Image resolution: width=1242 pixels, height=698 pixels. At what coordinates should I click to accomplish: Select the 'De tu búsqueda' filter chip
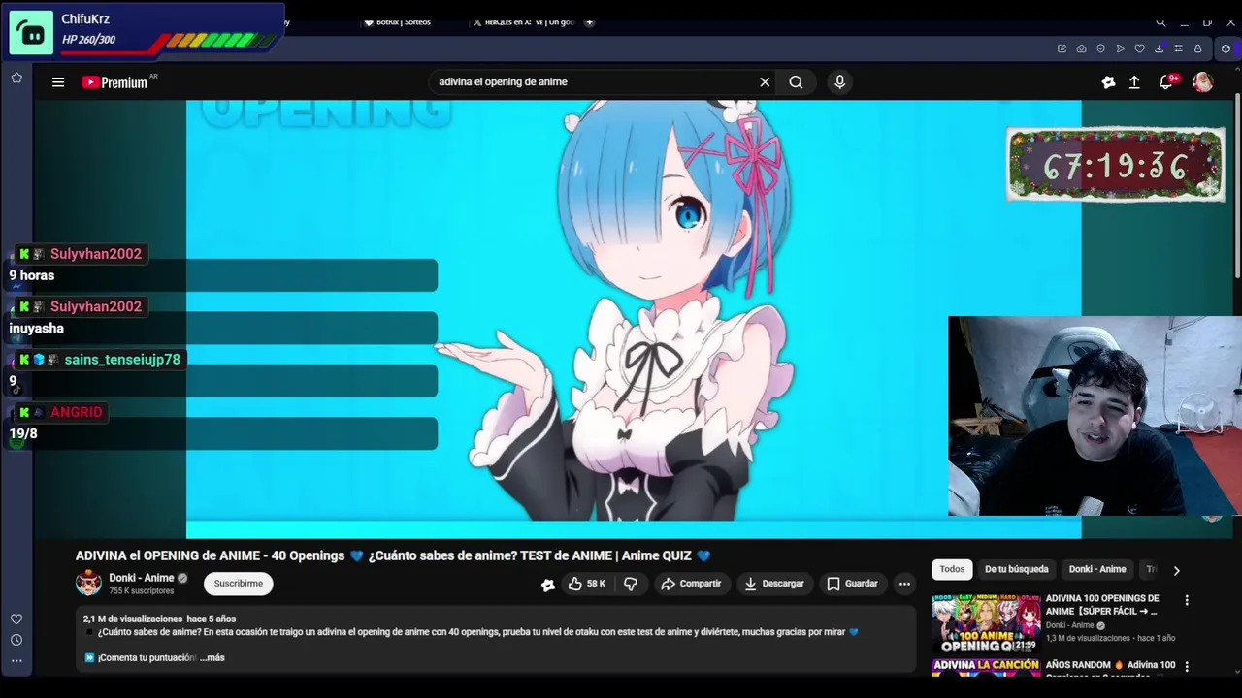click(1016, 570)
